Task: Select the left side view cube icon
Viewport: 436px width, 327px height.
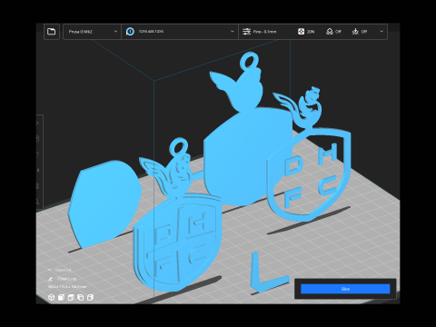Action: 81,297
